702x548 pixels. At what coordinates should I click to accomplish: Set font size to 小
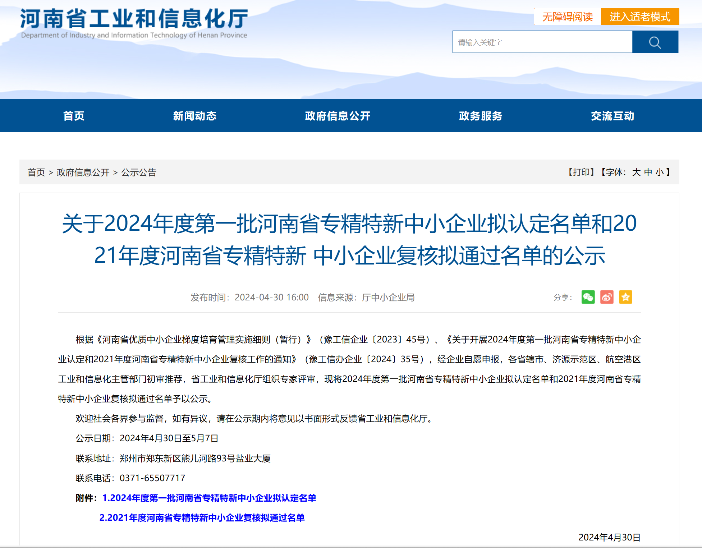(659, 172)
